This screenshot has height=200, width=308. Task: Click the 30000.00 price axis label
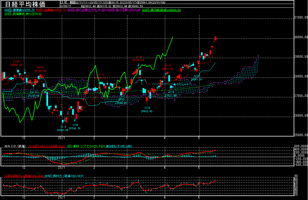coord(301,37)
